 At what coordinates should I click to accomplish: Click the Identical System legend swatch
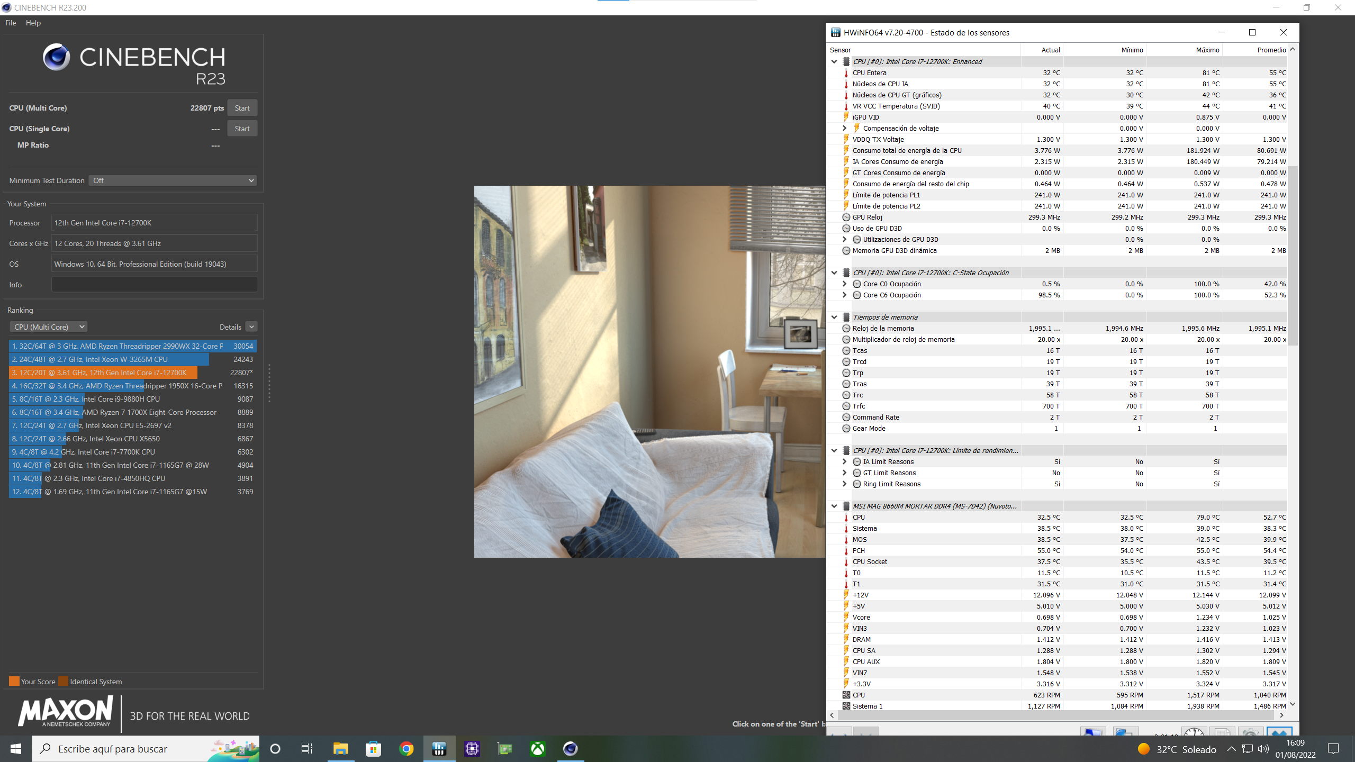(63, 681)
